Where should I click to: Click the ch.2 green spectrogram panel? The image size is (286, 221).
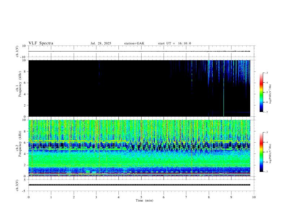click(x=139, y=148)
